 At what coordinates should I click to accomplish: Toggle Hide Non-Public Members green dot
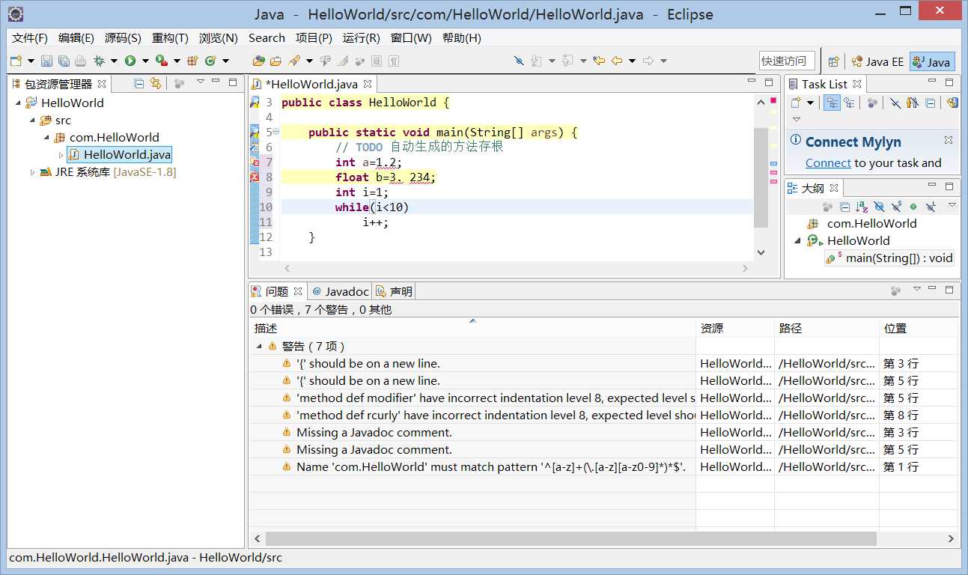pos(913,207)
